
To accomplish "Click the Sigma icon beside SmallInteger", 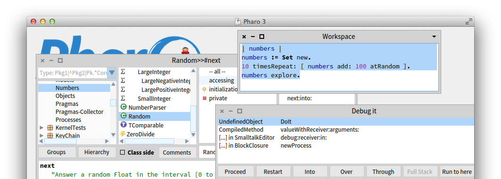I will [123, 98].
